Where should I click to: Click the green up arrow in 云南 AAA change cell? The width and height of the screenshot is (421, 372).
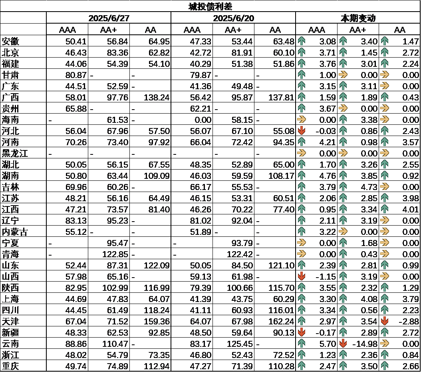[x=302, y=343]
